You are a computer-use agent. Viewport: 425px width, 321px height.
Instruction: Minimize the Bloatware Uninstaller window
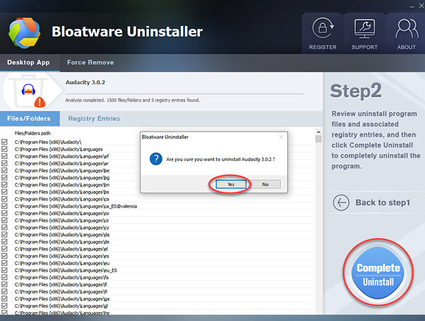coord(412,6)
